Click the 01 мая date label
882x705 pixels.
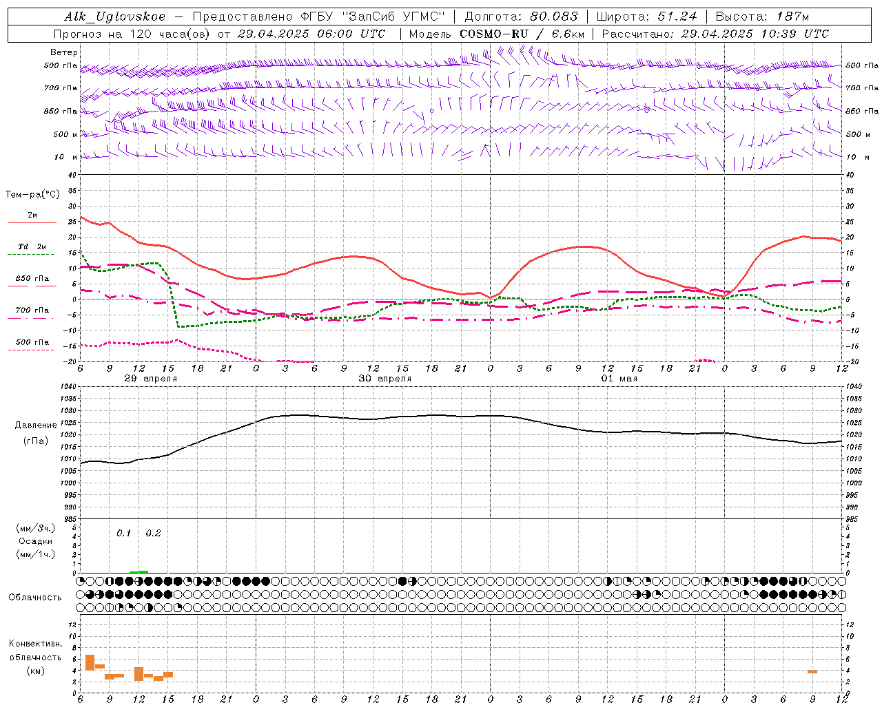[619, 379]
